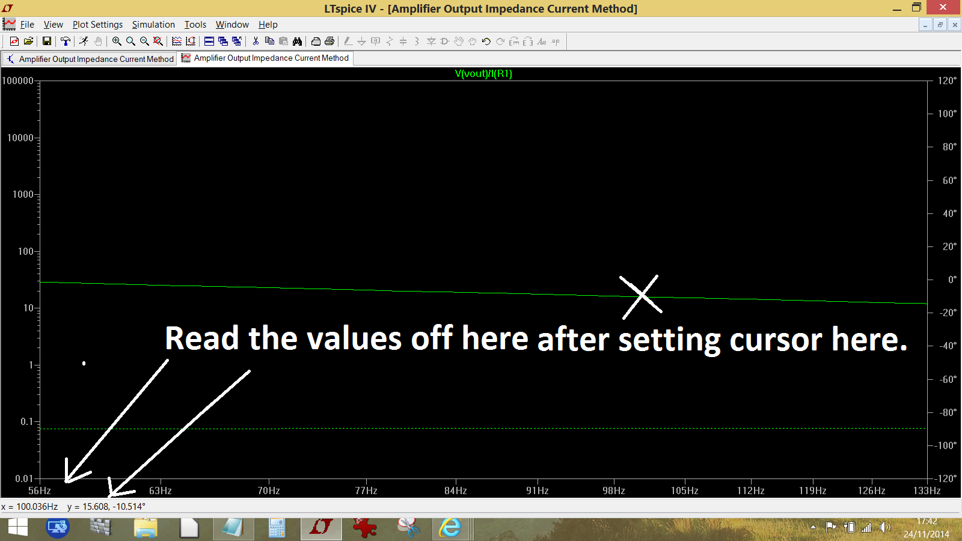Viewport: 962px width, 541px height.
Task: Open Calculator from the taskbar
Action: [277, 528]
